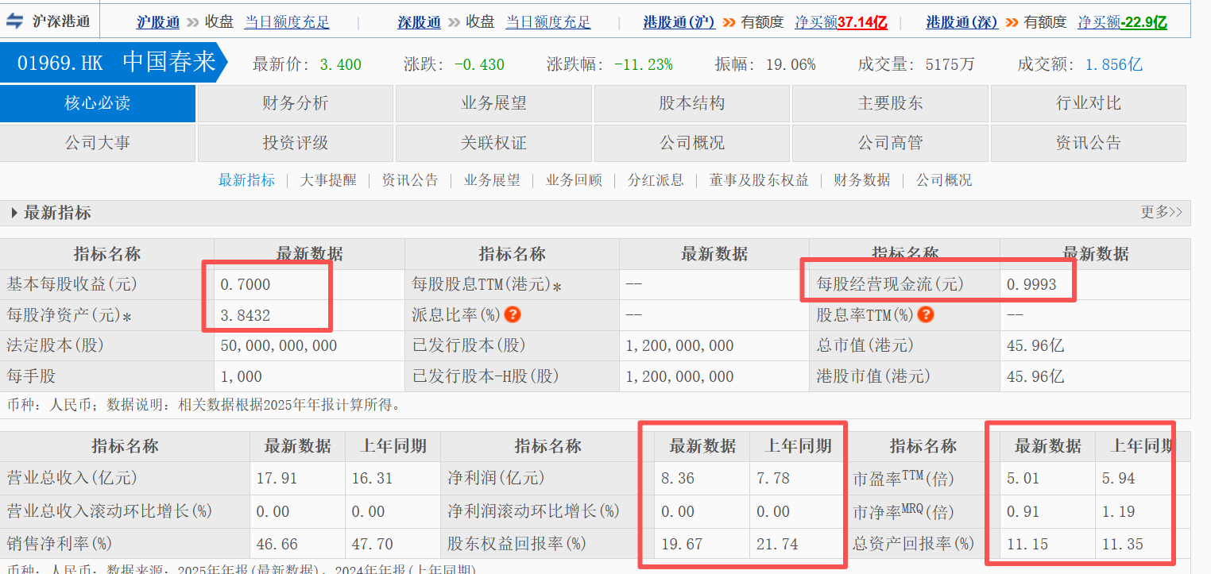Open the 主要股东 tab
Screen dimensions: 1211x574
coord(890,103)
